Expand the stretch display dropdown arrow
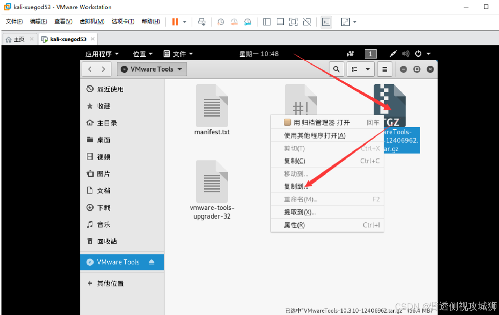Screen dimensions: 499x315 point(355,22)
